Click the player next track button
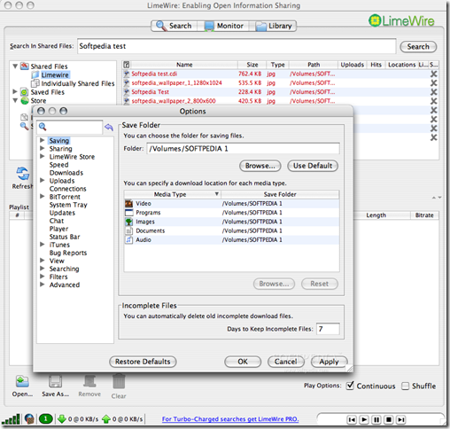The image size is (450, 429). (401, 419)
